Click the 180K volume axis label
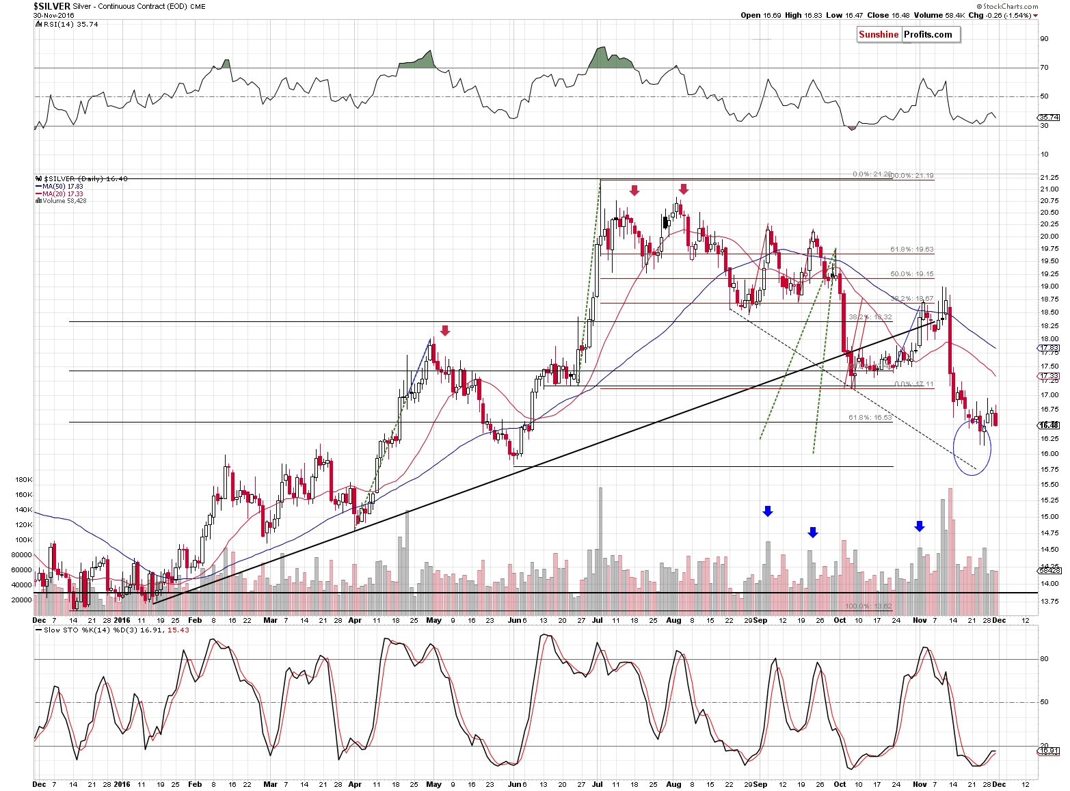 pos(24,480)
